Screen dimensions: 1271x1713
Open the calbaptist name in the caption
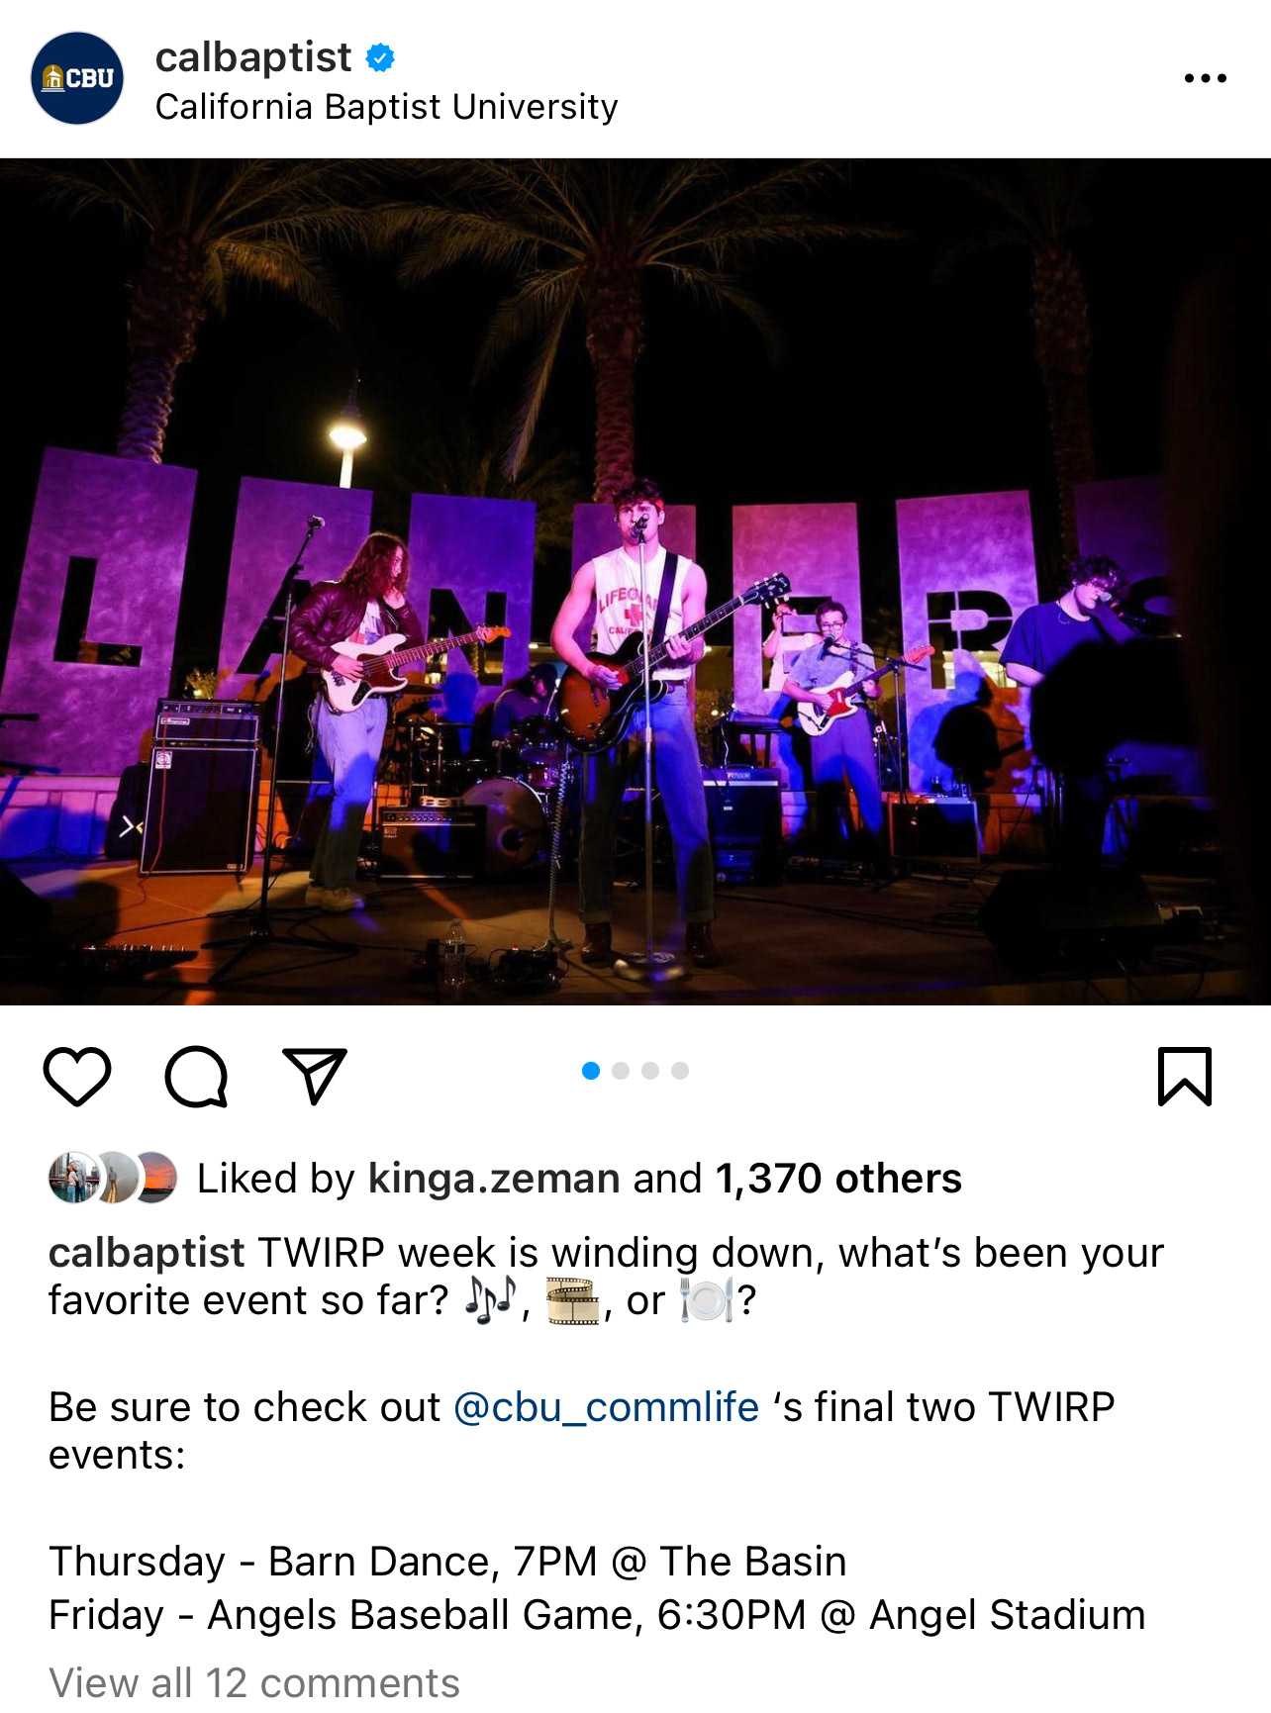point(147,1253)
